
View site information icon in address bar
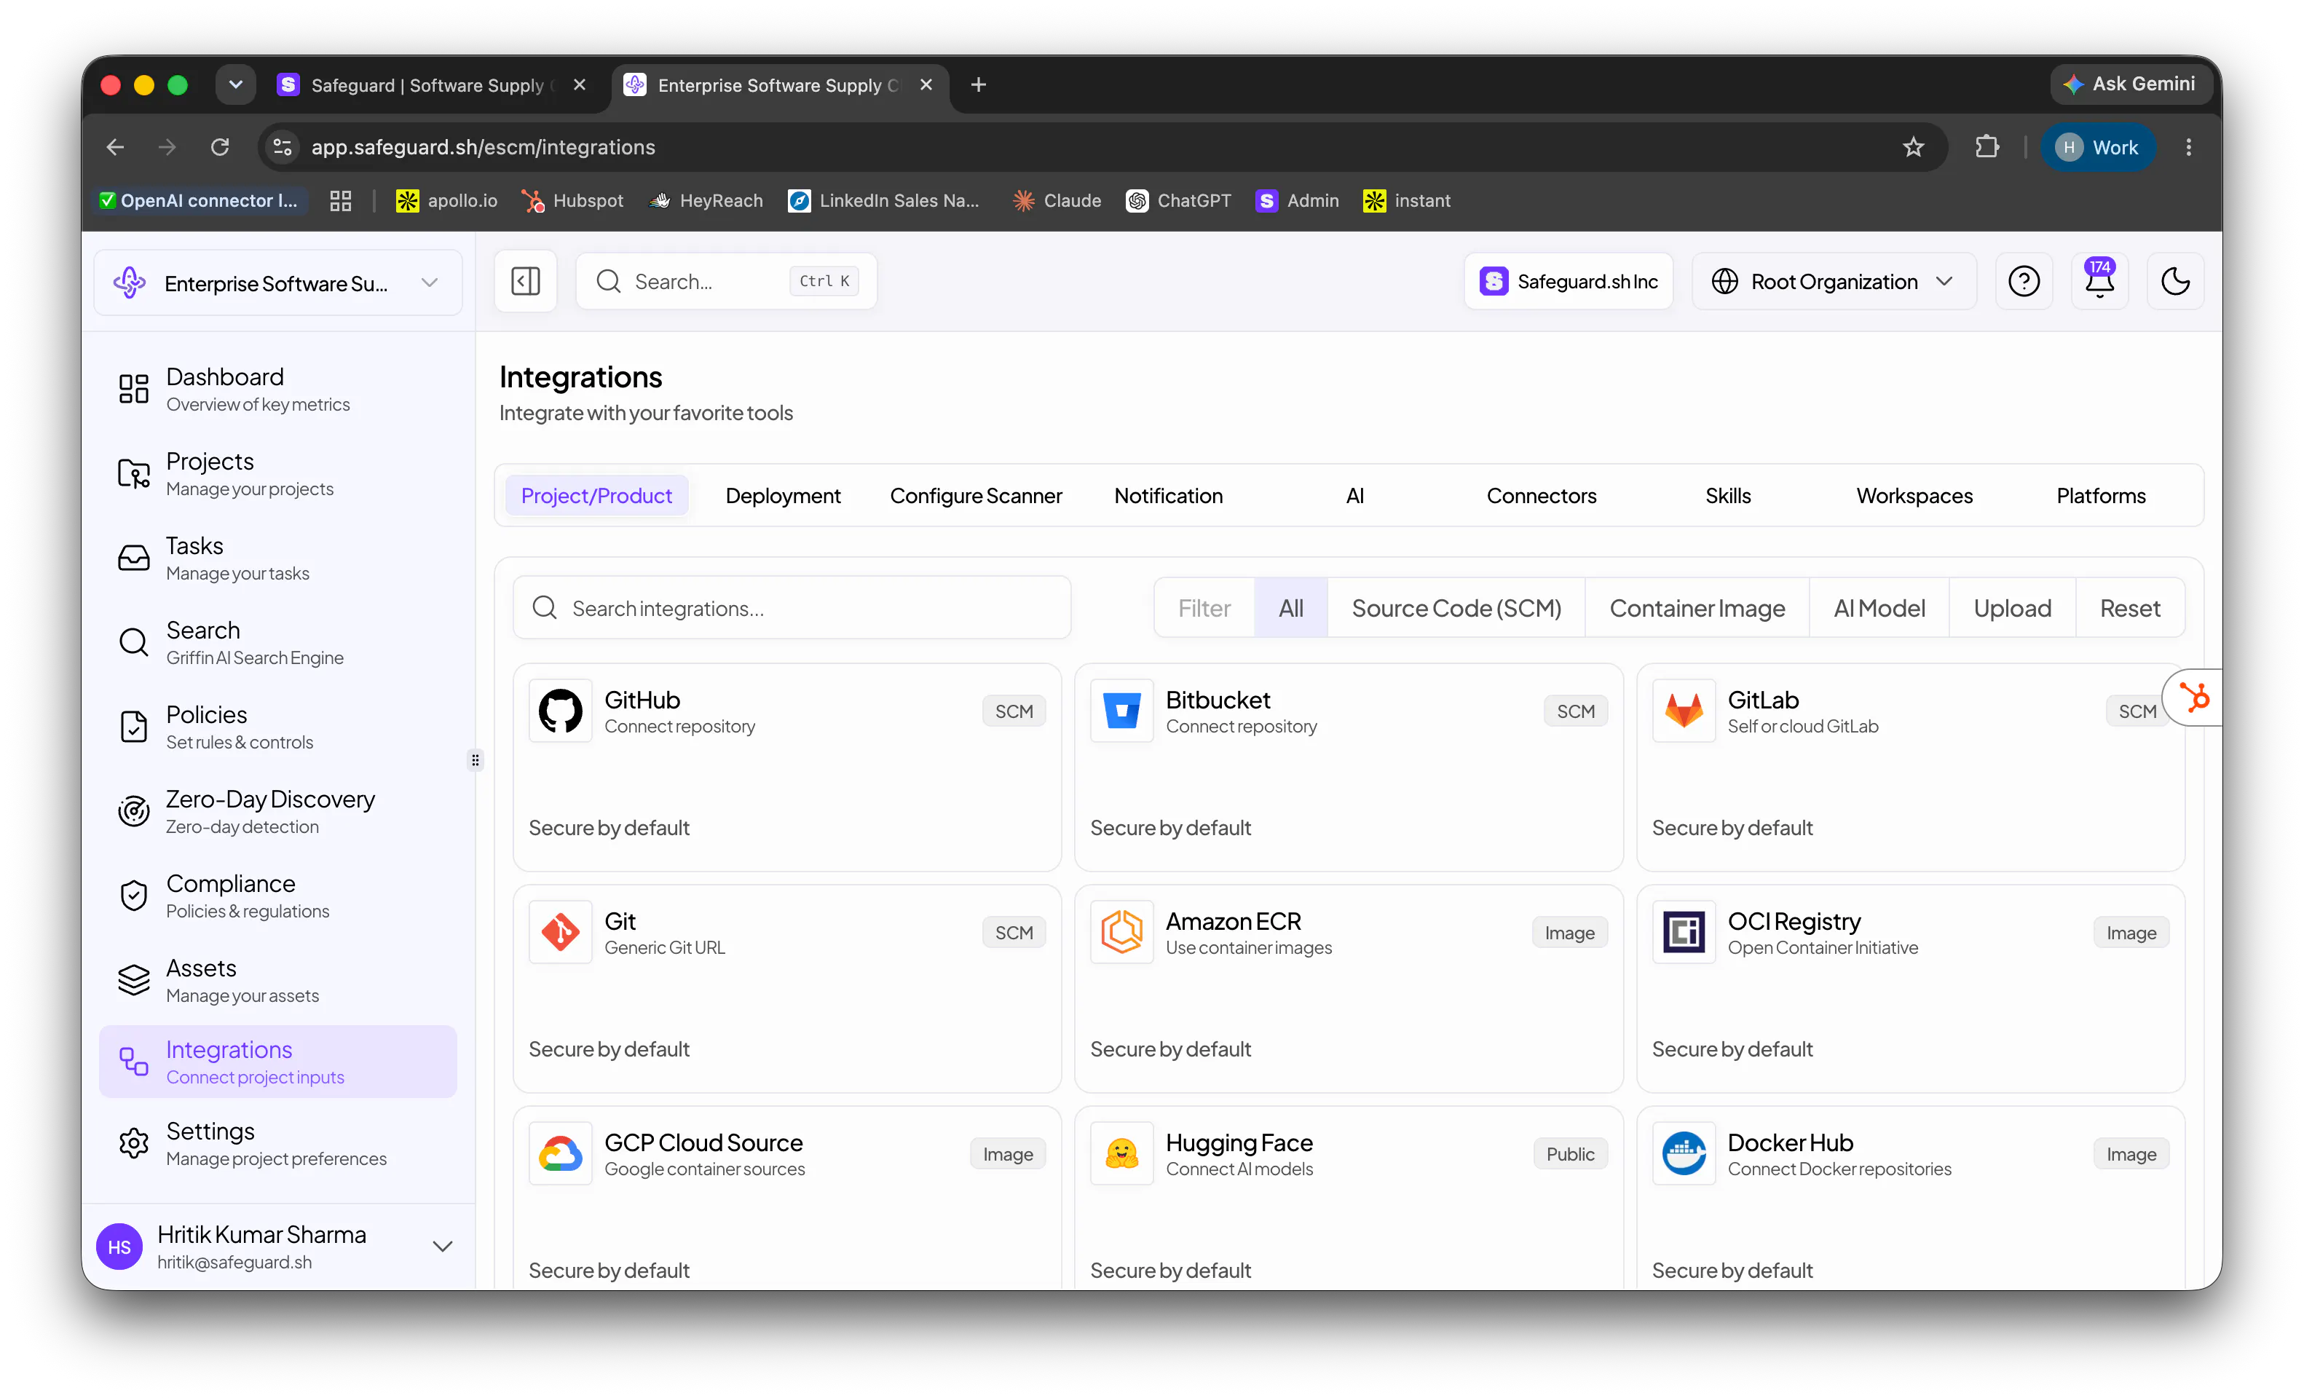point(283,147)
